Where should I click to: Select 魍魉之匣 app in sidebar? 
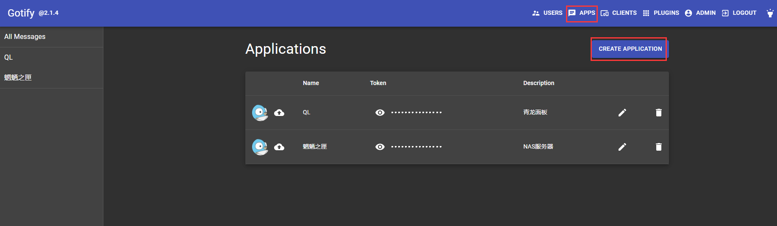51,78
